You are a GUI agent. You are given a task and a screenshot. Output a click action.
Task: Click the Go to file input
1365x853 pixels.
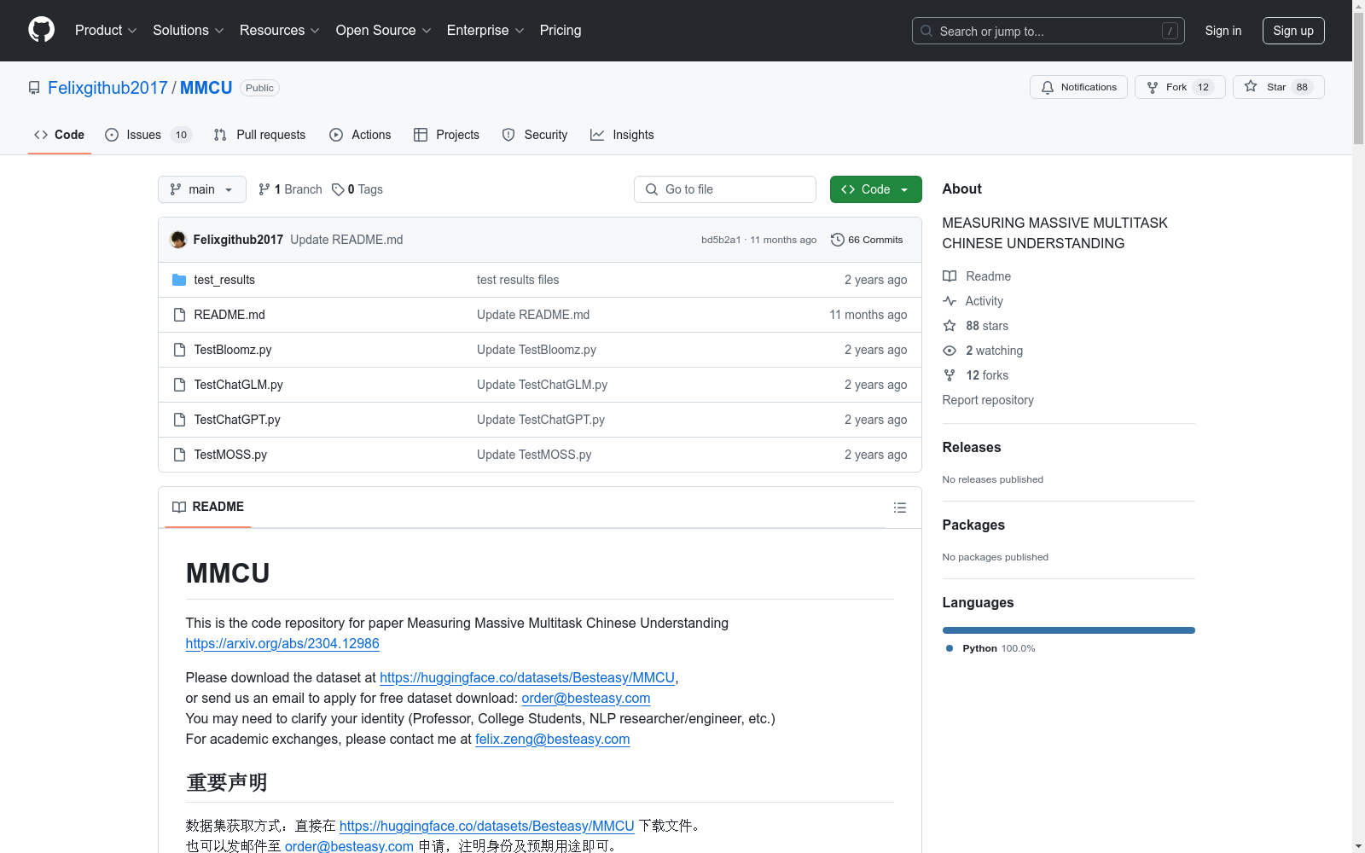(725, 189)
